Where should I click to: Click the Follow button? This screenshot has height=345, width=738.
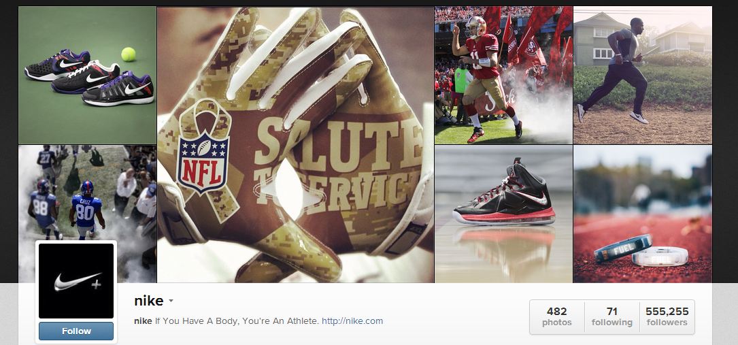point(76,331)
